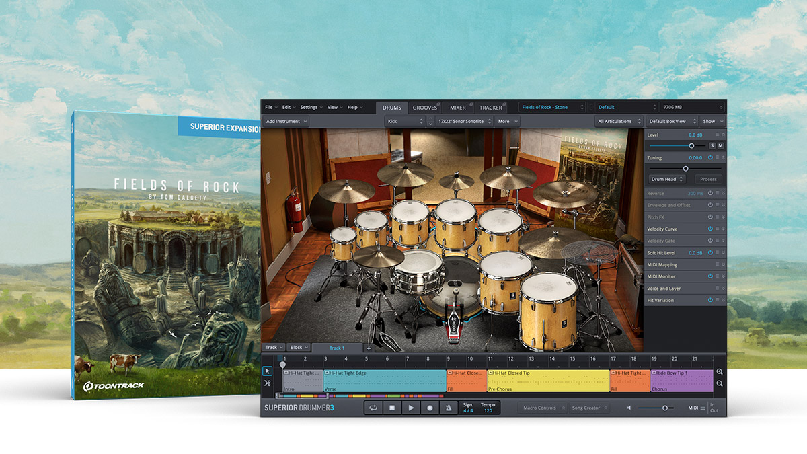Viewport: 807px width, 454px height.
Task: Toggle loop playback in the transport
Action: [x=373, y=408]
